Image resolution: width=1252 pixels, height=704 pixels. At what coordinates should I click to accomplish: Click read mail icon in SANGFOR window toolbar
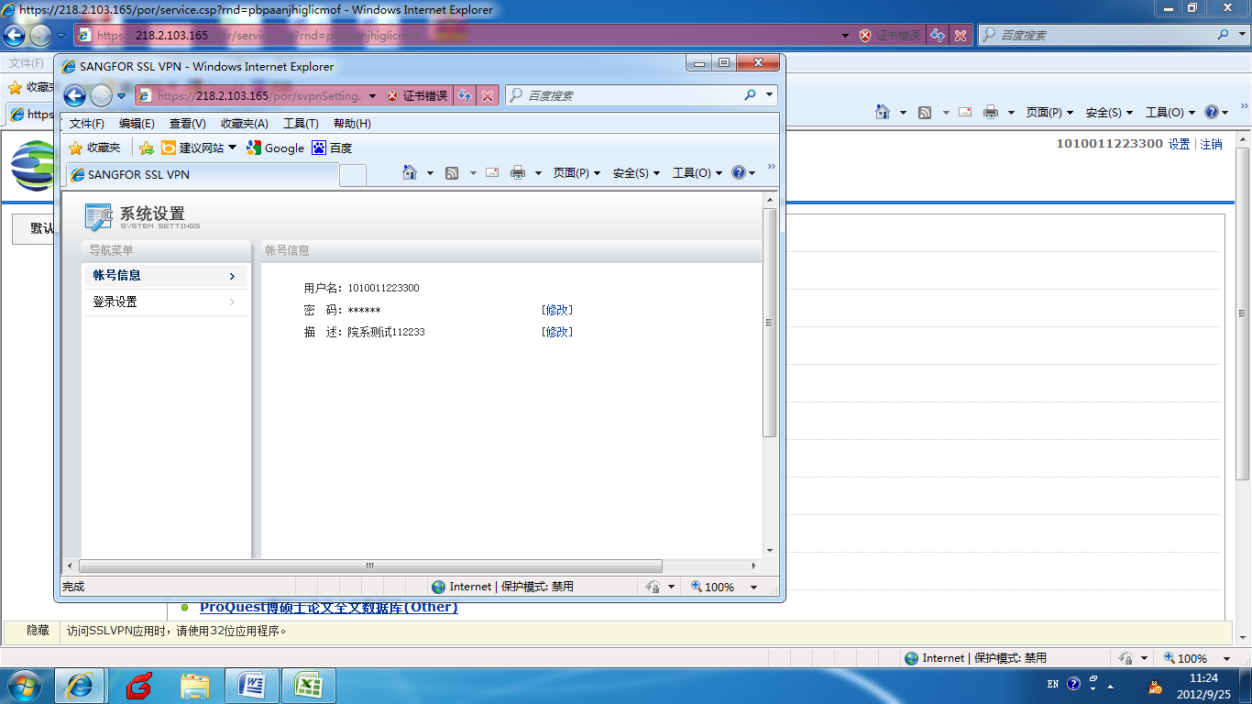[x=492, y=172]
